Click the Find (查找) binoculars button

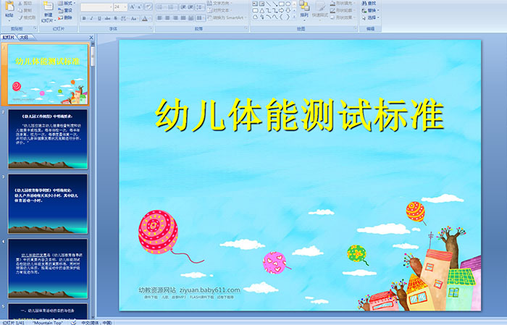pyautogui.click(x=369, y=3)
